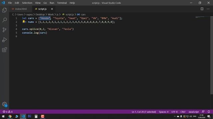Open the red Camtasia app in taskbar
The width and height of the screenshot is (213, 119).
43,116
